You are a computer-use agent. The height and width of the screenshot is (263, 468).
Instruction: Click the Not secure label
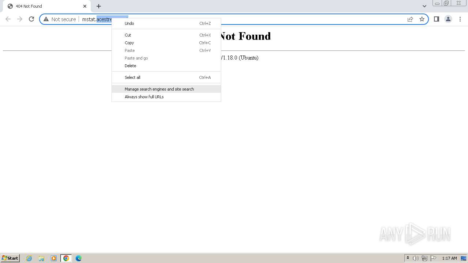coord(64,19)
